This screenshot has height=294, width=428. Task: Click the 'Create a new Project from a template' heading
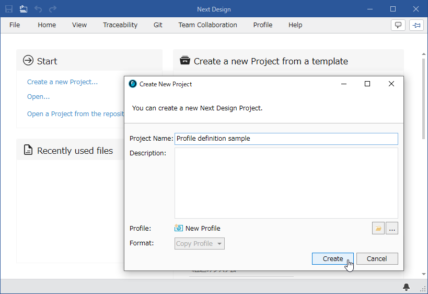click(x=271, y=61)
